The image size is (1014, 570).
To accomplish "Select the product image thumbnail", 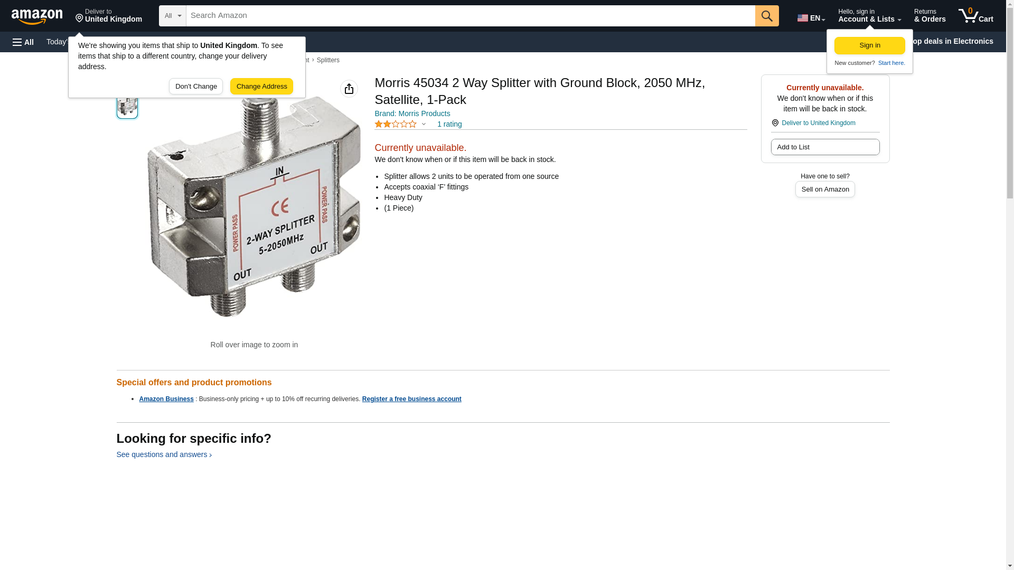I will (x=127, y=106).
